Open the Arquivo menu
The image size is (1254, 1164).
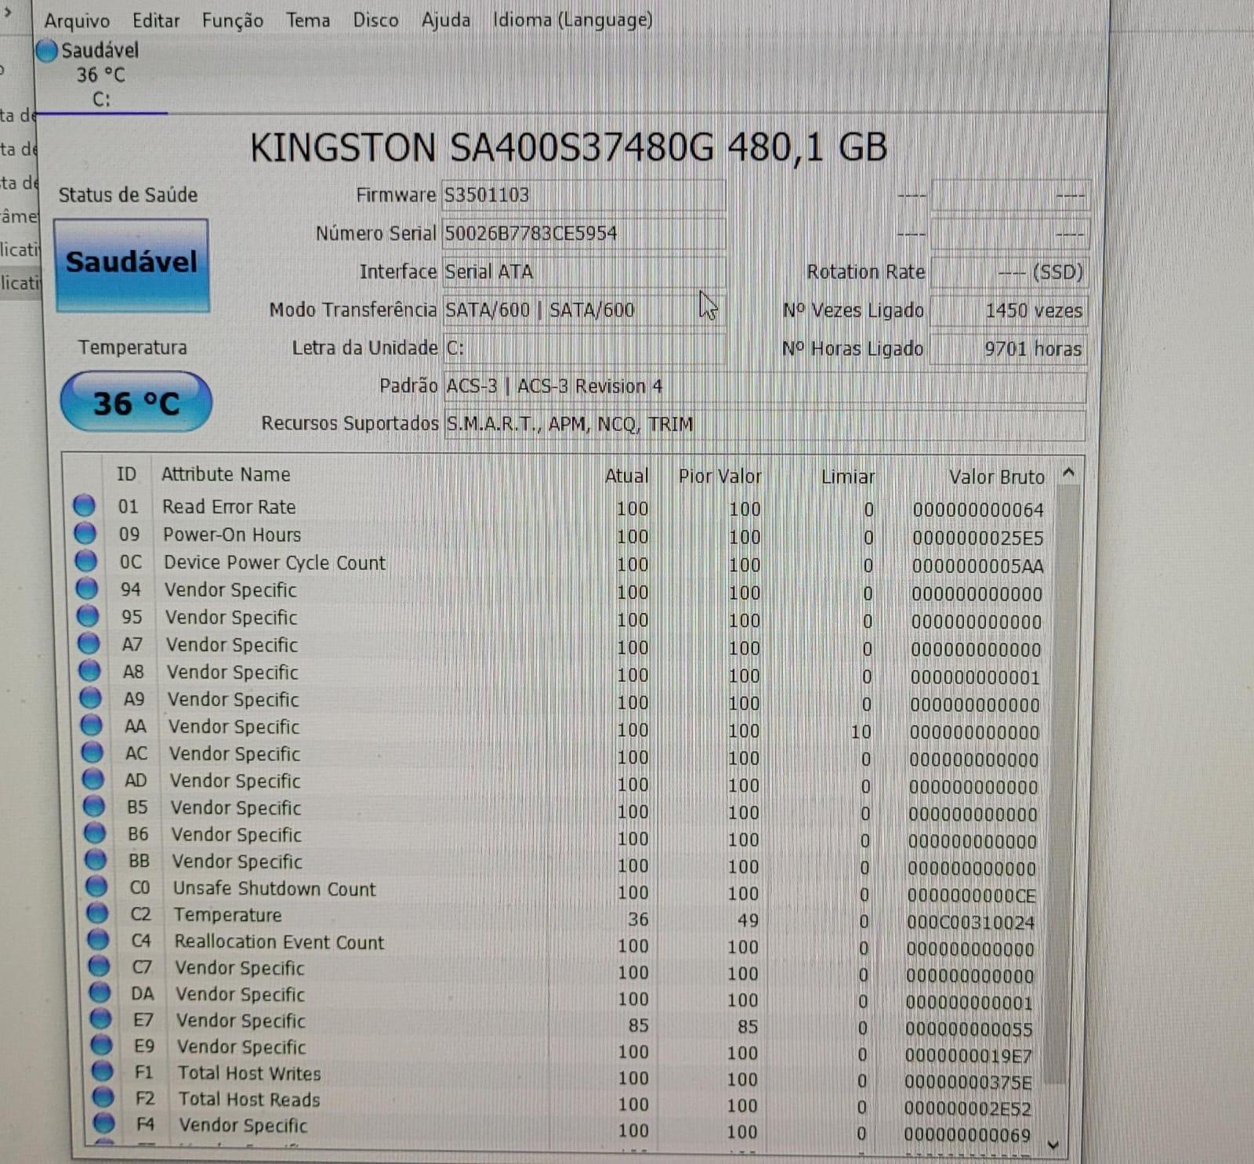coord(77,20)
